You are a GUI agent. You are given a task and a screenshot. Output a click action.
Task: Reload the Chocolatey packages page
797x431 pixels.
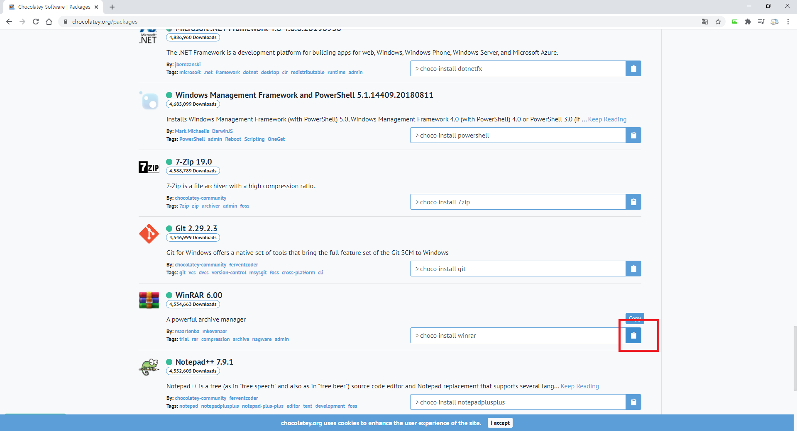pos(36,22)
